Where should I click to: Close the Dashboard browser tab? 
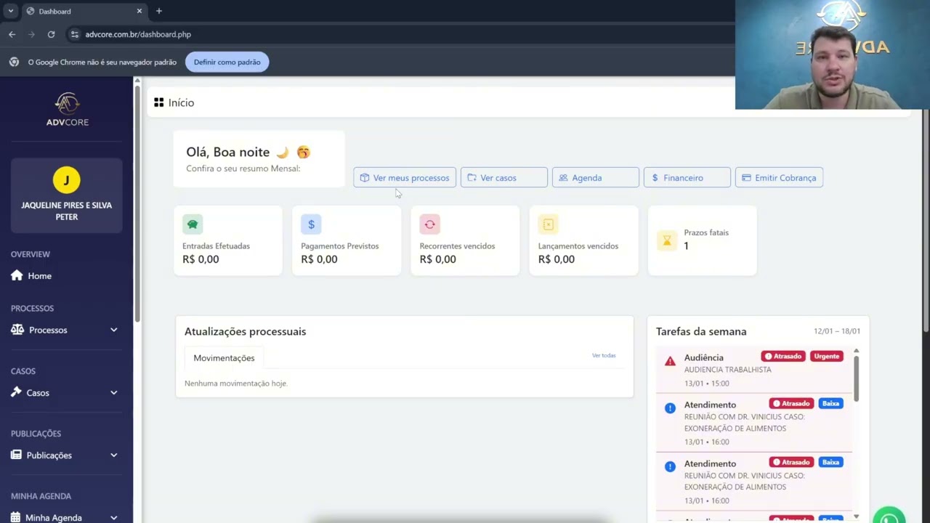click(139, 11)
